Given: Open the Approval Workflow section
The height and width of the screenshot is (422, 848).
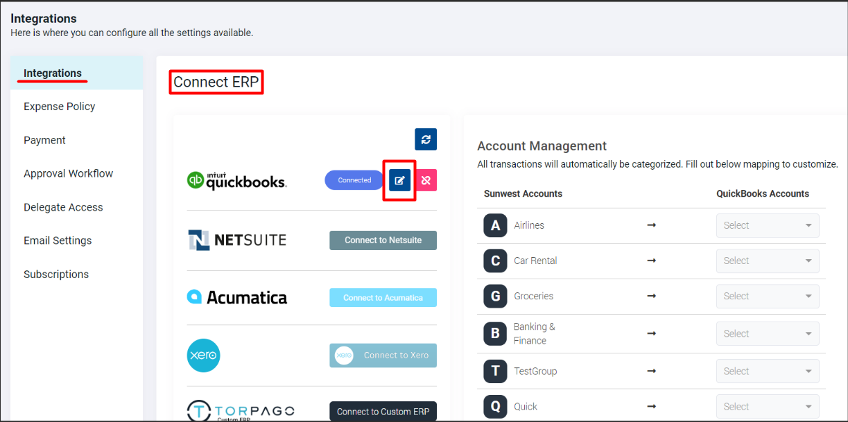Looking at the screenshot, I should (68, 174).
